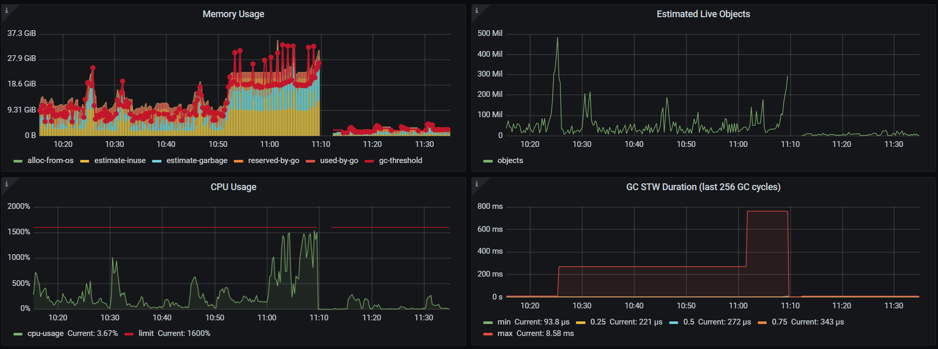Toggle the estimate-garbage legend series
Viewport: 938px width, 349px height.
[x=197, y=160]
